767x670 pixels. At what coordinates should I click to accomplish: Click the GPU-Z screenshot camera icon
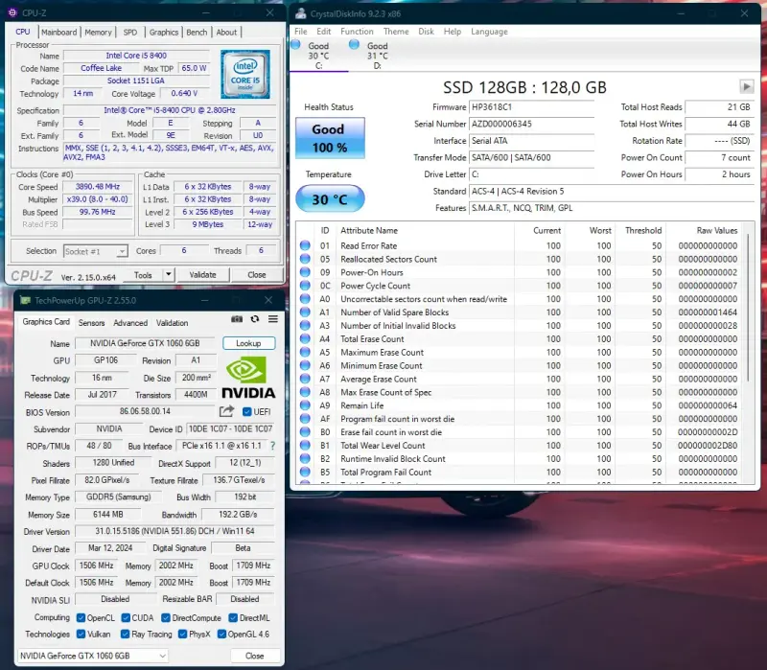237,319
